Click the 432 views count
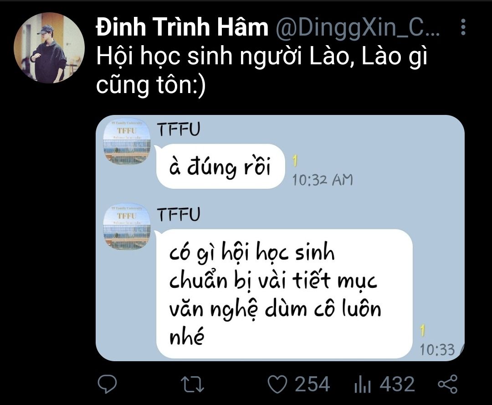 [x=397, y=384]
